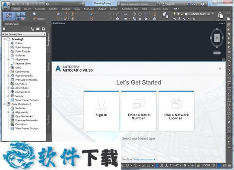Image resolution: width=234 pixels, height=170 pixels.
Task: Click the customization hamburger icon in status bar
Action: 230,165
